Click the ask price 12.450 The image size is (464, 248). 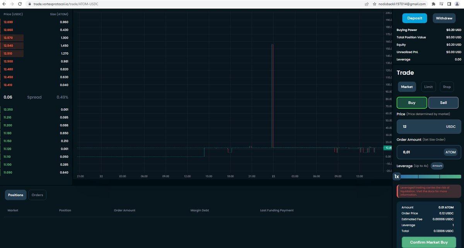[x=8, y=77]
